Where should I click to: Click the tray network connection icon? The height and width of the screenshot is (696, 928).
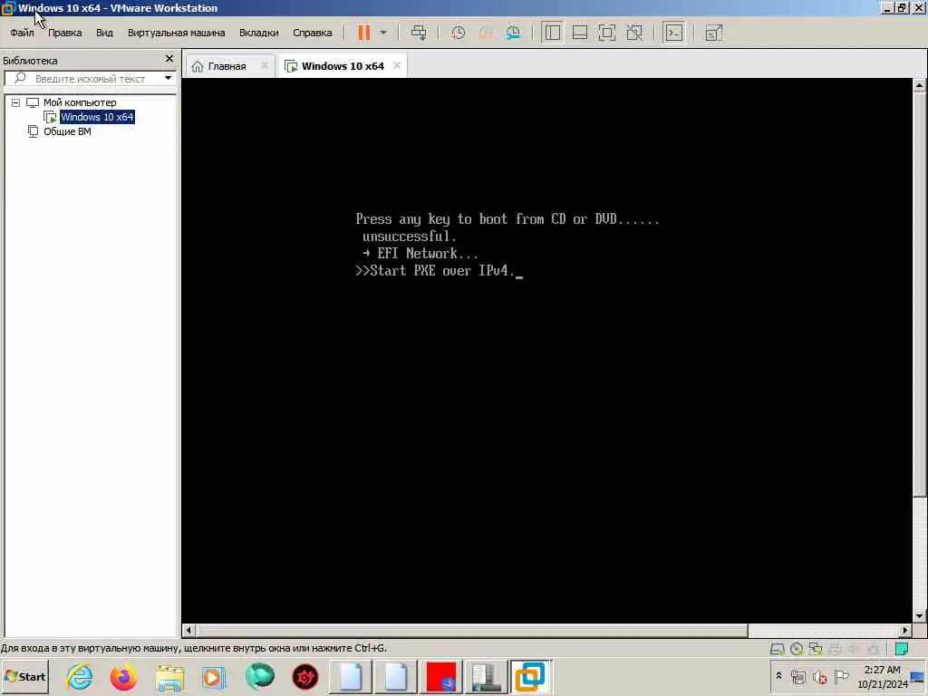(x=798, y=676)
